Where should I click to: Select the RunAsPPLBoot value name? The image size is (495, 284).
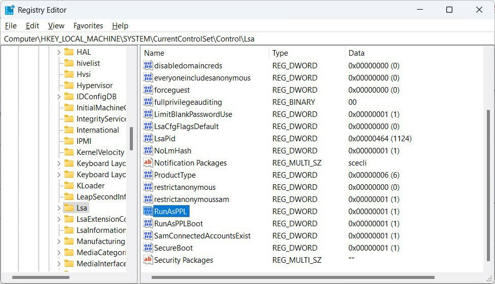coord(179,223)
